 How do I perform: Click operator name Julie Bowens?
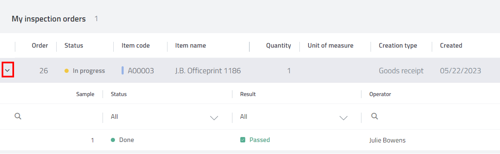tap(388, 140)
